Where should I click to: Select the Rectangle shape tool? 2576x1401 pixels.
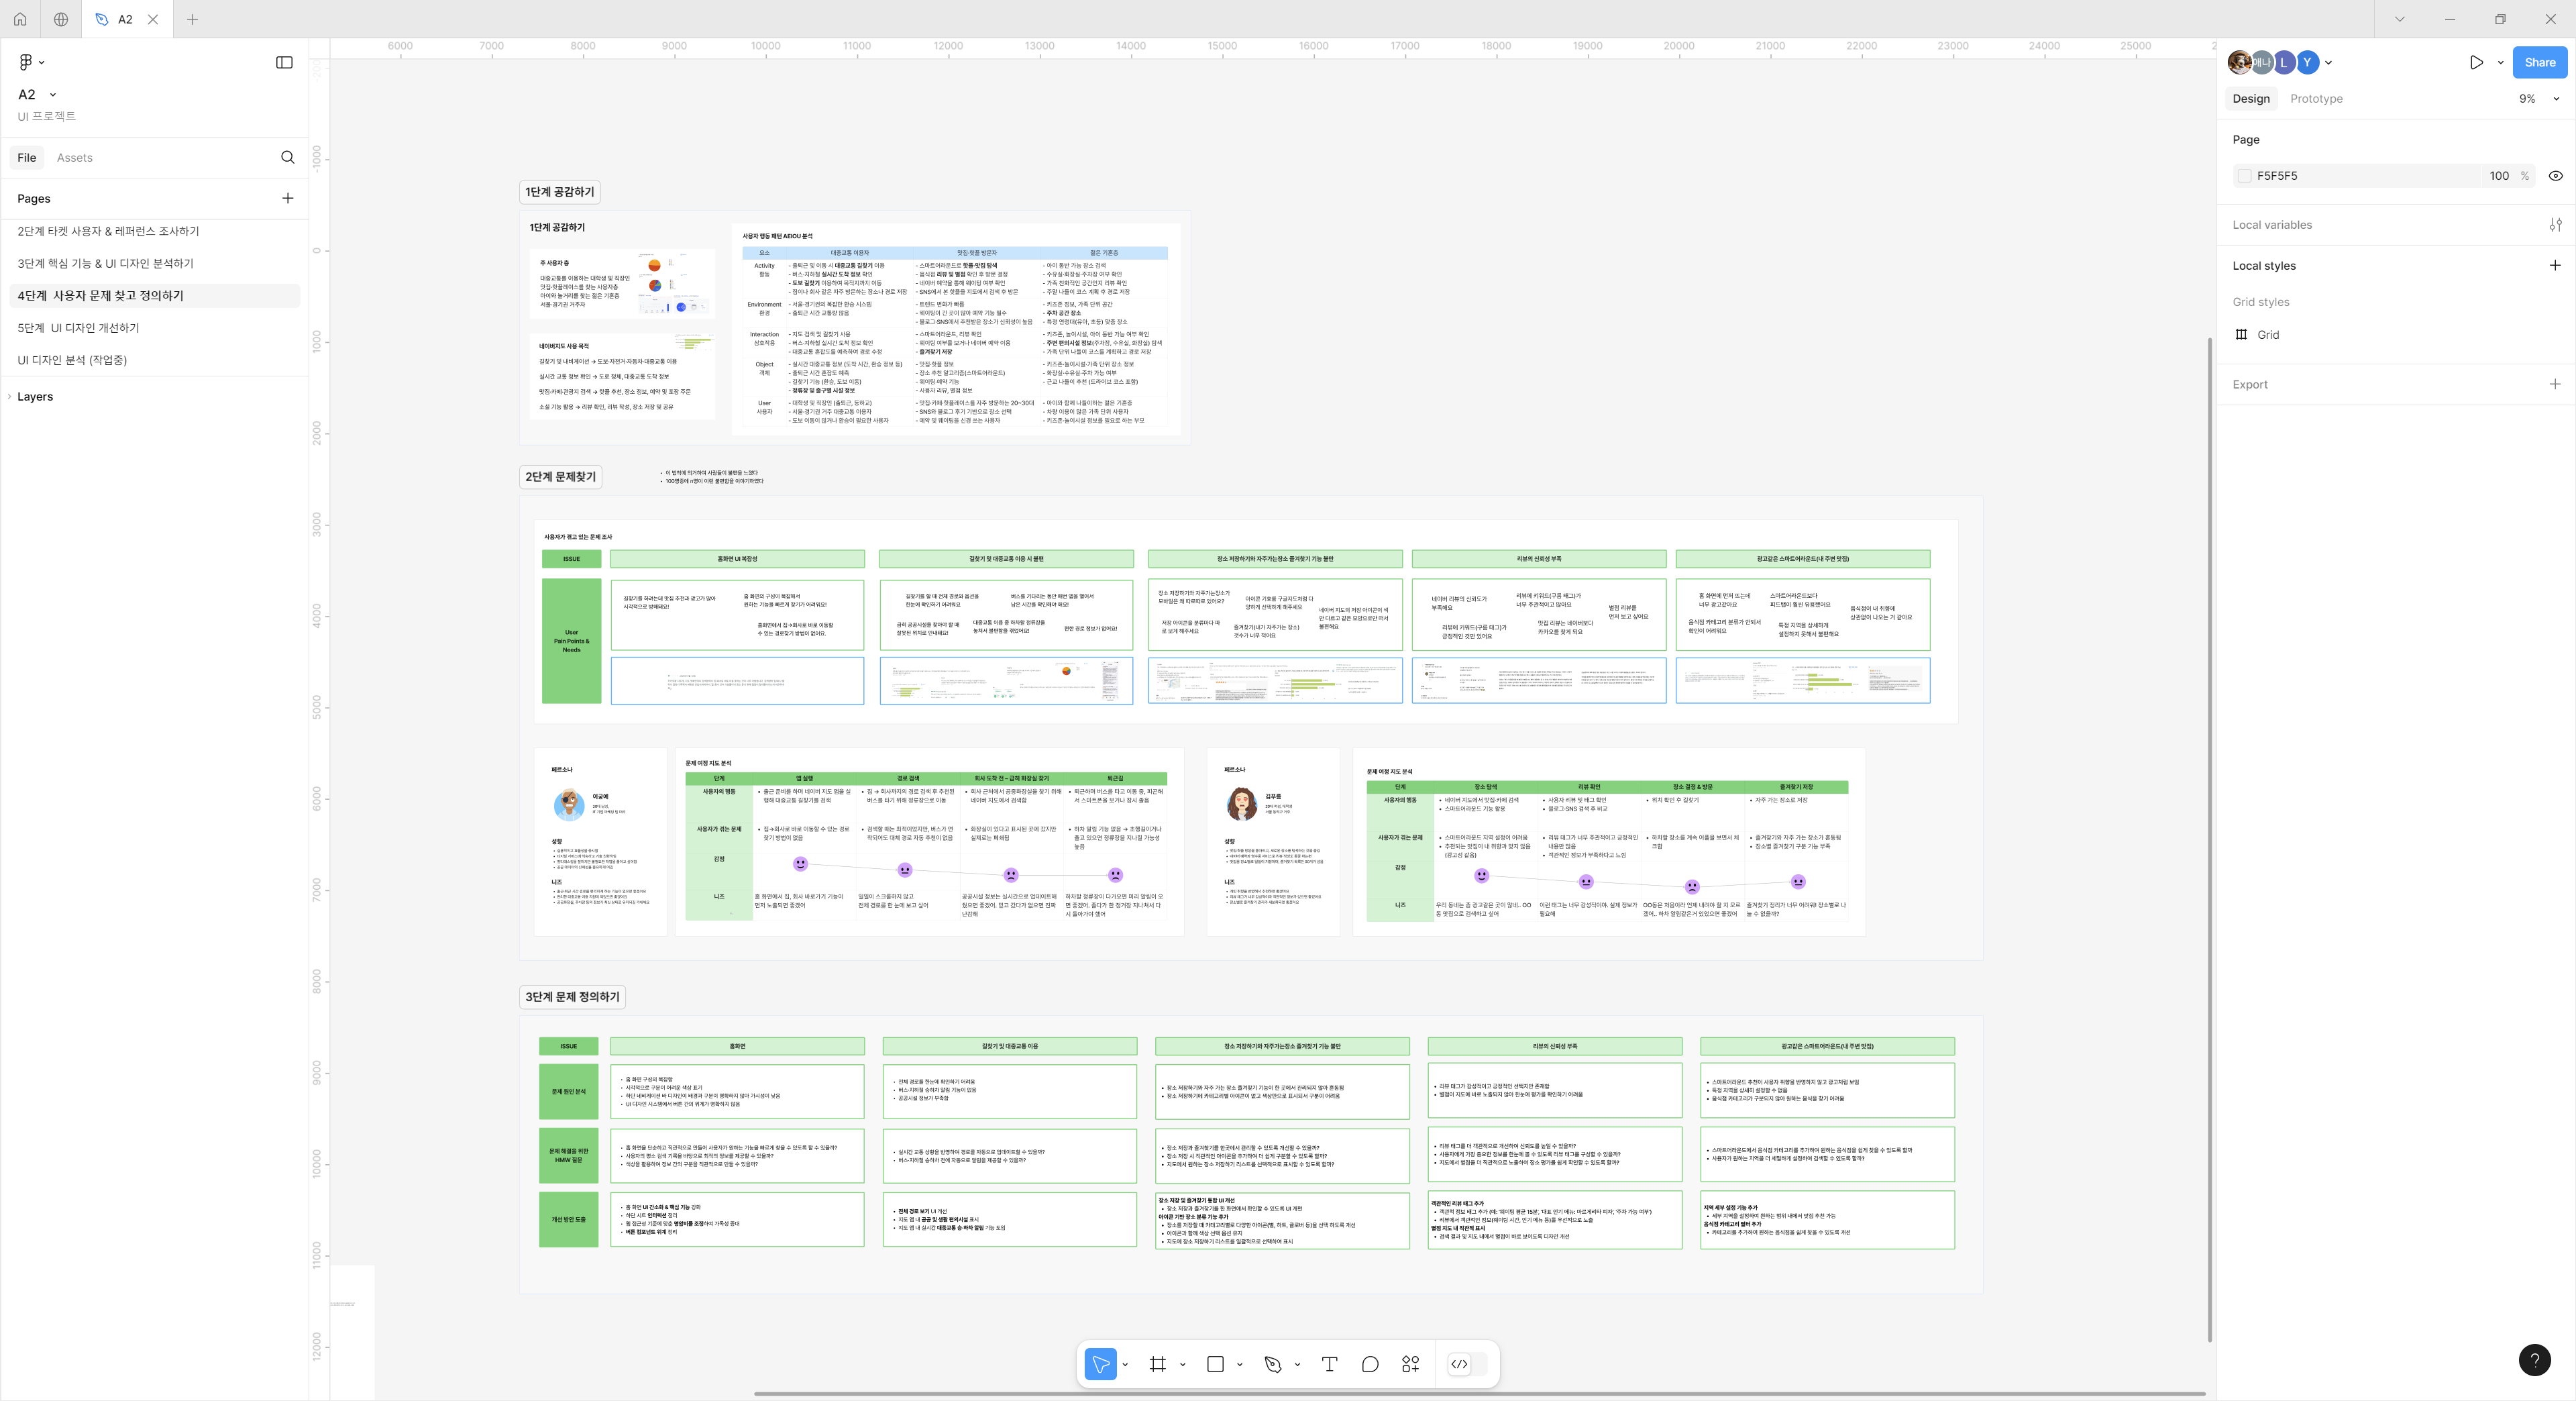pyautogui.click(x=1215, y=1364)
